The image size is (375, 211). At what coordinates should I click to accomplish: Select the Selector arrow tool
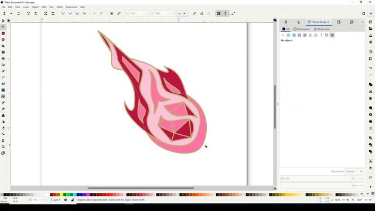click(3, 21)
